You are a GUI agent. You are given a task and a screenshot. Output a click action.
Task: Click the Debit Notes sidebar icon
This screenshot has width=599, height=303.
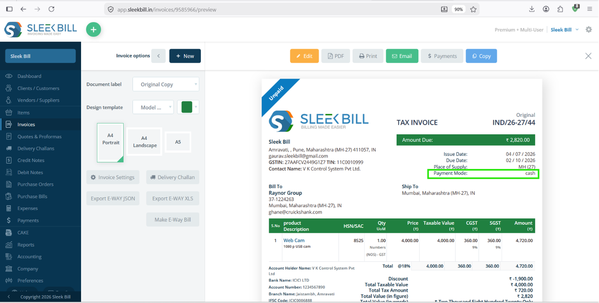point(9,173)
